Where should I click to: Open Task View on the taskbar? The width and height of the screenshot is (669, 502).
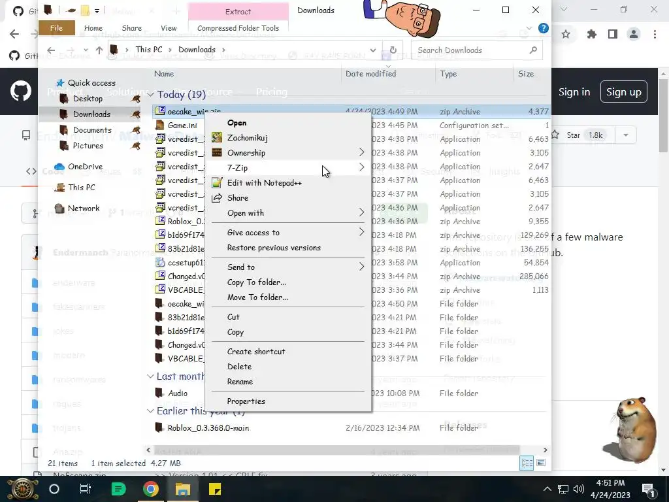click(86, 489)
